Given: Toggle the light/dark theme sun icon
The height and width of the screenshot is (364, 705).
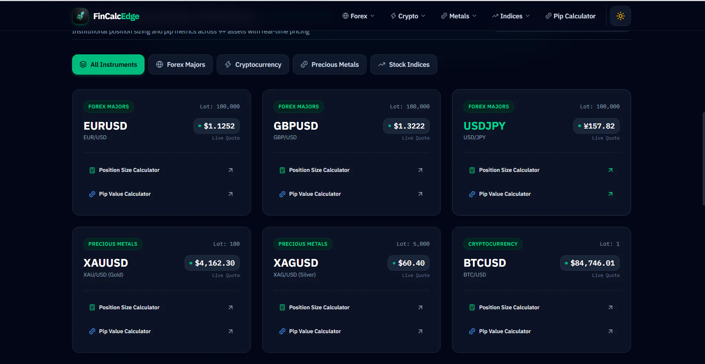Looking at the screenshot, I should [620, 16].
